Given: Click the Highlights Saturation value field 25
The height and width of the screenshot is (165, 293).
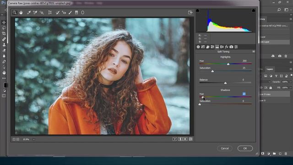Looking at the screenshot, I should point(244,68).
